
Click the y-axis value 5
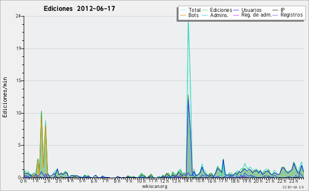[20, 145]
